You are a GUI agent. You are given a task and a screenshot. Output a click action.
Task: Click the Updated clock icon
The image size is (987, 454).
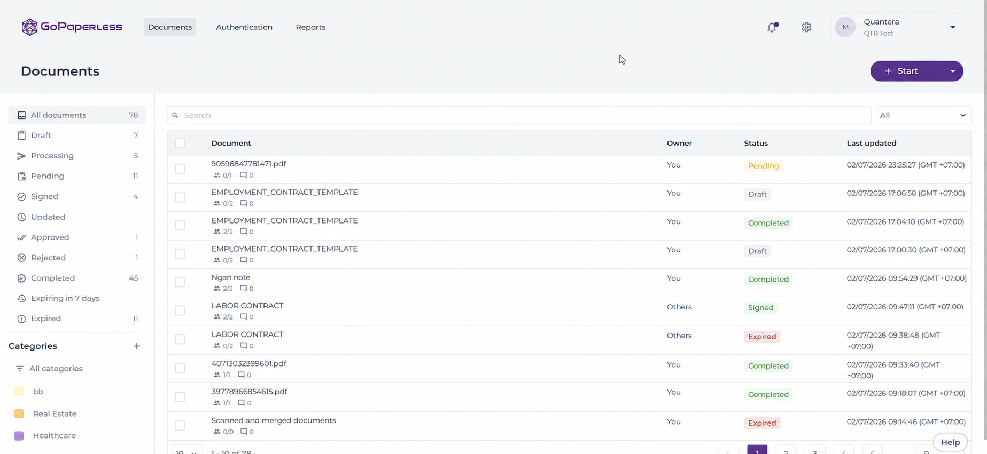click(x=21, y=217)
